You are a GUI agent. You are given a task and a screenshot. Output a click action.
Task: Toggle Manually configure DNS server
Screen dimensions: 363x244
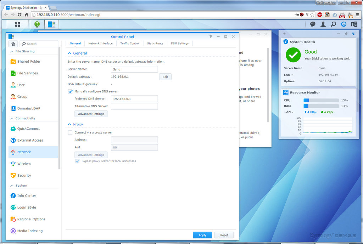(71, 91)
